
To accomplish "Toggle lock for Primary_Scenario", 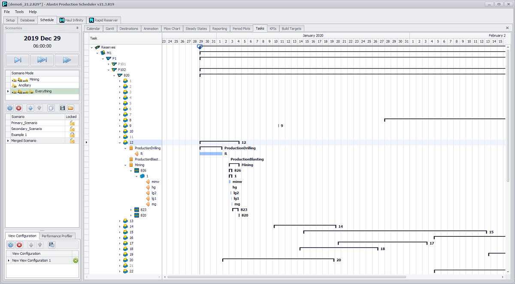I will pos(73,123).
